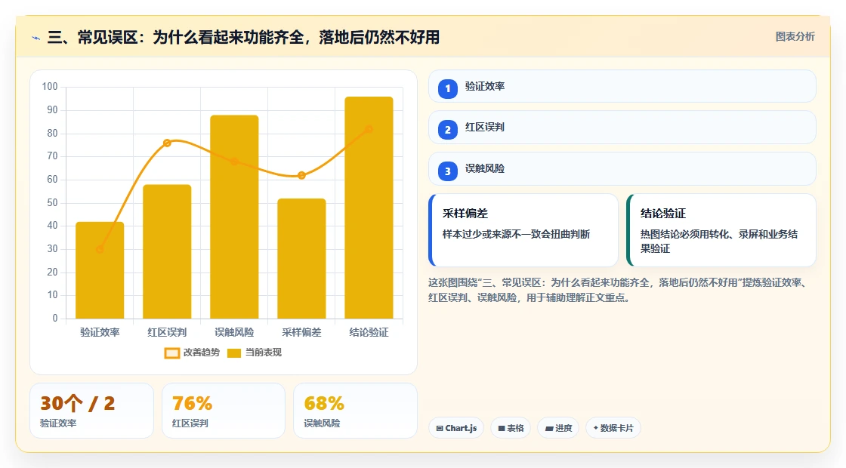Select the 验证效率 list item

pyautogui.click(x=622, y=86)
